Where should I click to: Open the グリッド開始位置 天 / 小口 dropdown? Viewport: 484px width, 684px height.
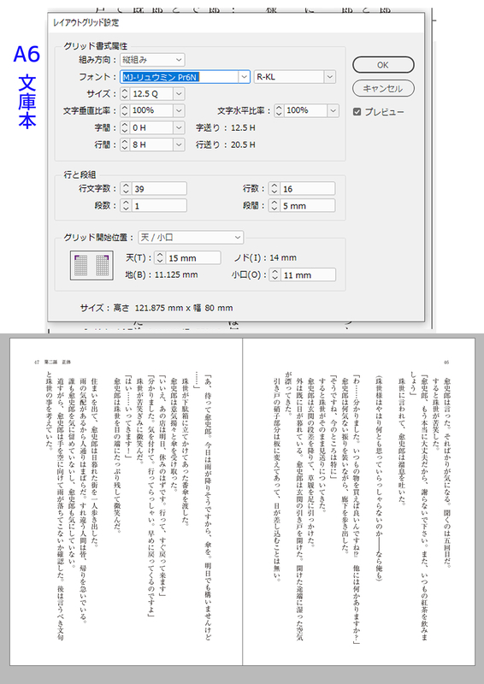(191, 238)
